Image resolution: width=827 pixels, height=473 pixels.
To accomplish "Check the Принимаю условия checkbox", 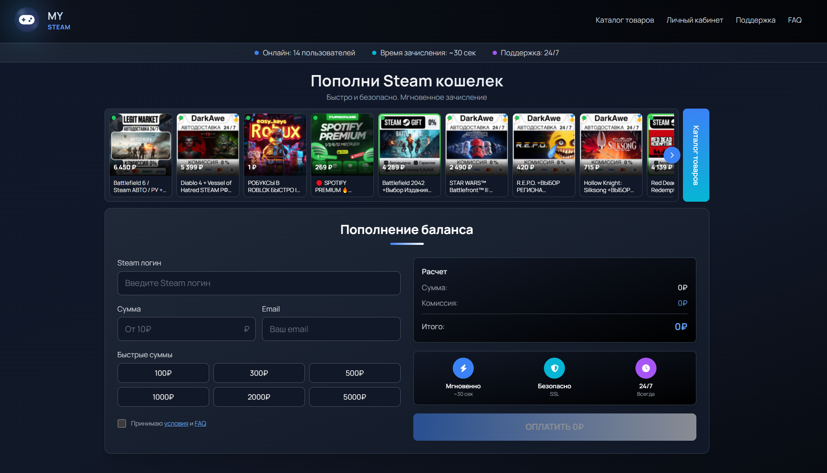I will 122,424.
